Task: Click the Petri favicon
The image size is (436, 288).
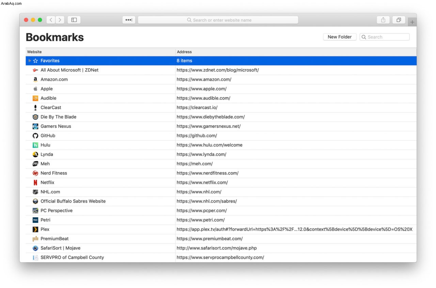Action: coord(35,220)
